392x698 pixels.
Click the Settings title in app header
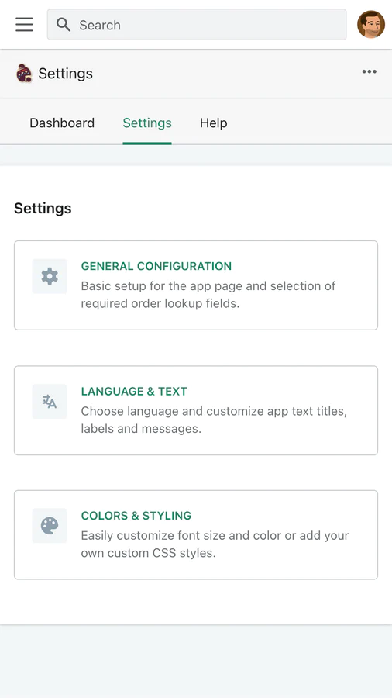pyautogui.click(x=65, y=74)
